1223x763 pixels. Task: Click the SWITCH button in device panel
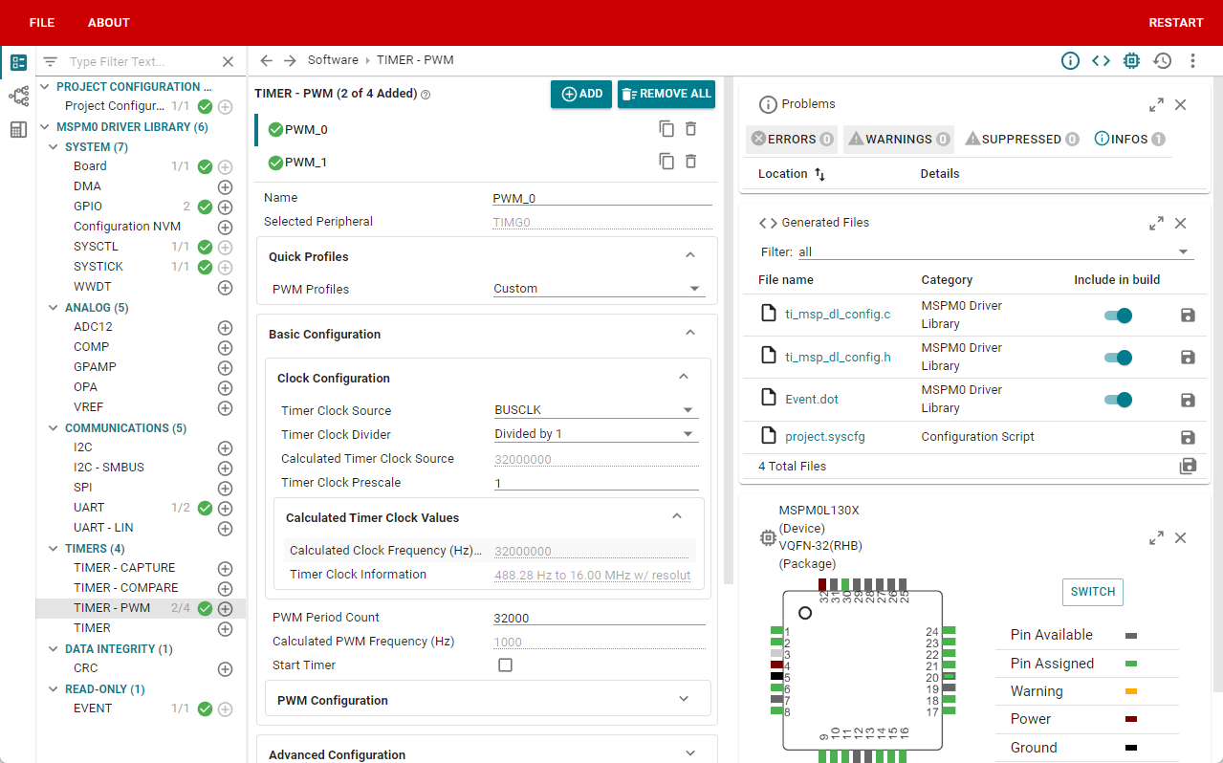[x=1092, y=592]
